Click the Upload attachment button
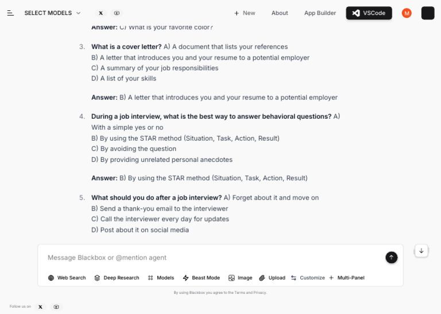 (272, 278)
